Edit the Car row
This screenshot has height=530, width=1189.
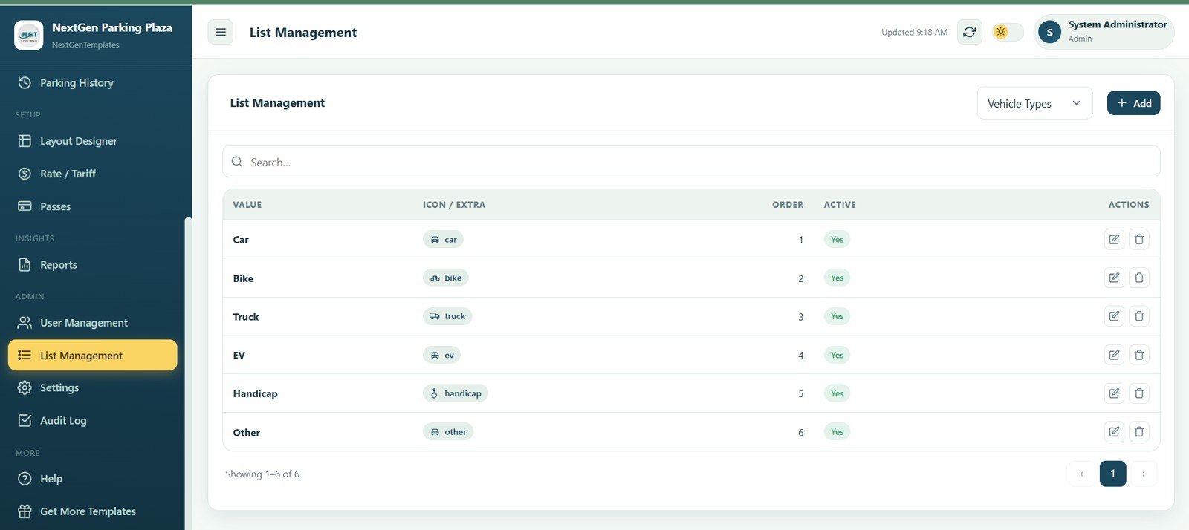1114,239
